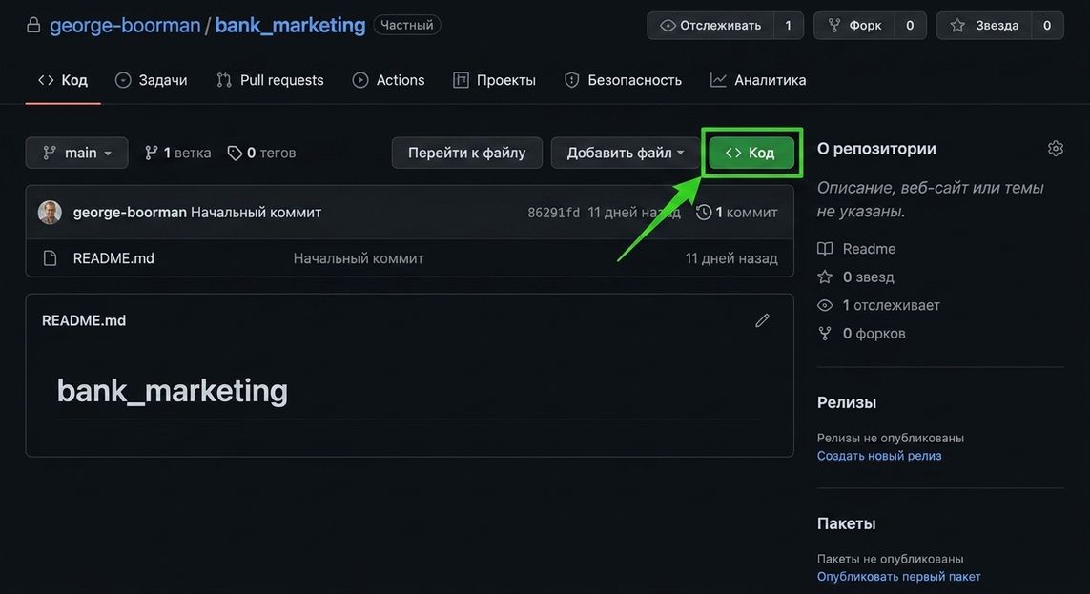Click the Форк button

point(853,26)
